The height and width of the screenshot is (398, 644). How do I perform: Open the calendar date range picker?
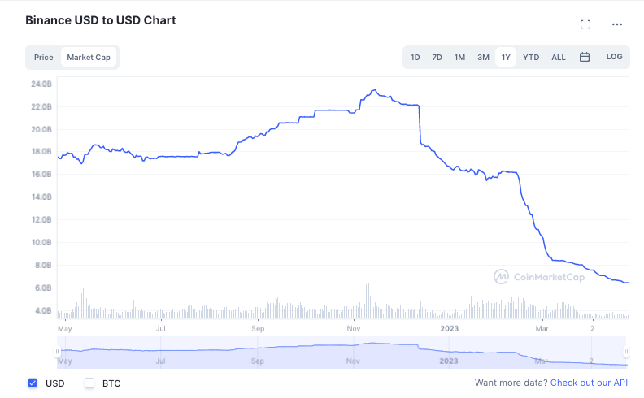pos(584,57)
